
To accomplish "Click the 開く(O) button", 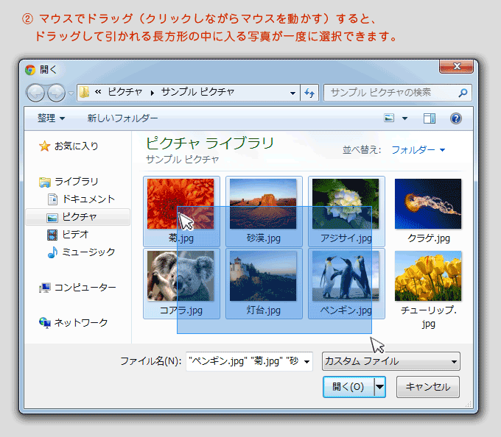I will (348, 387).
